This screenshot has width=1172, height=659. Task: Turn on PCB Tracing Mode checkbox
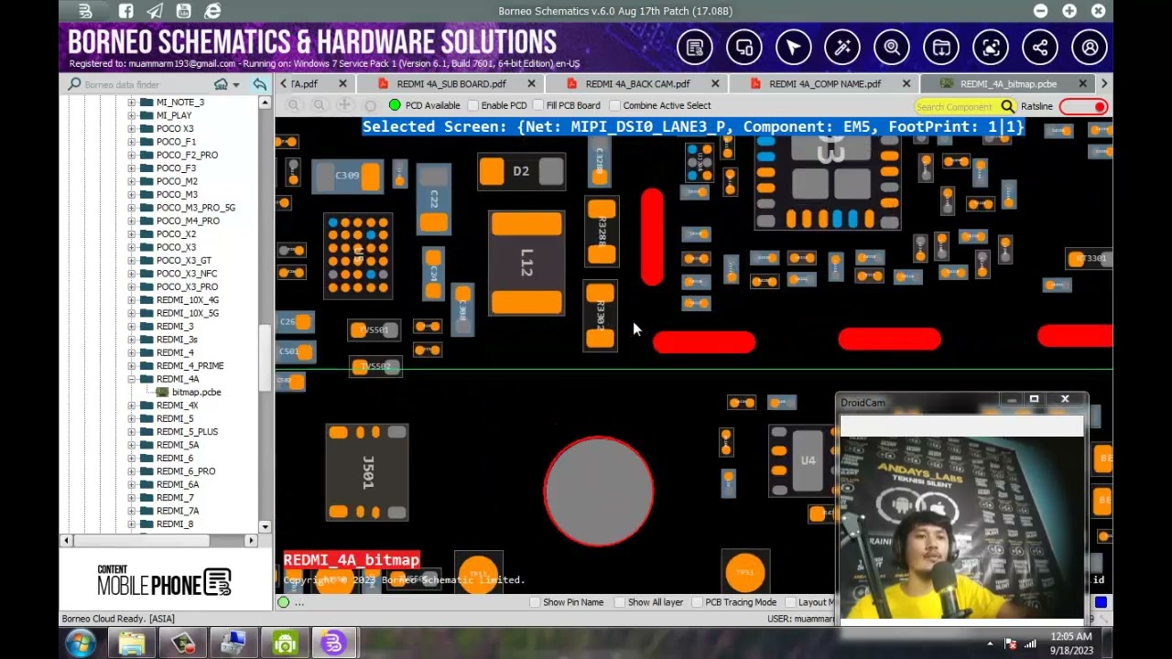(x=697, y=602)
